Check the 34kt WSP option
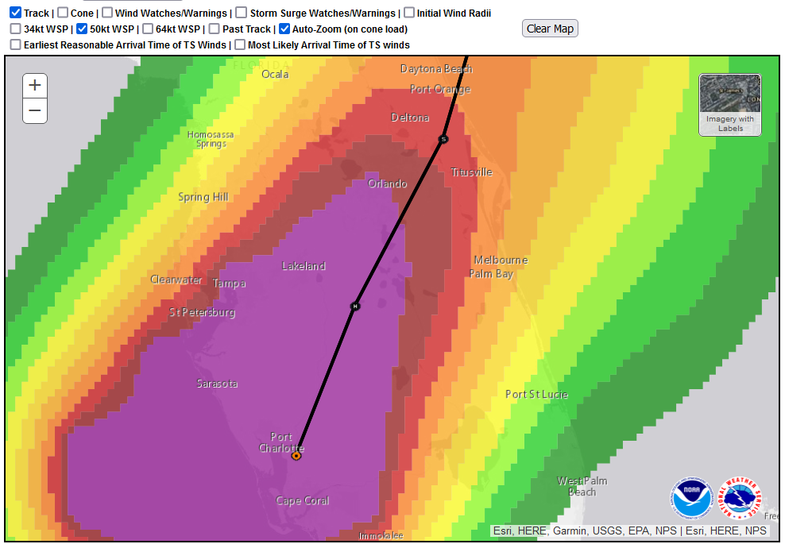This screenshot has width=785, height=544. pos(16,29)
